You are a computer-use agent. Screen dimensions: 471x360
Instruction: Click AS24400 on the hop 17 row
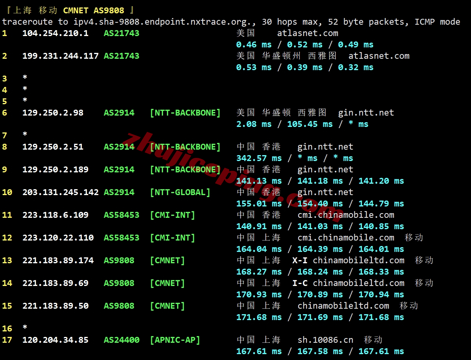point(121,340)
